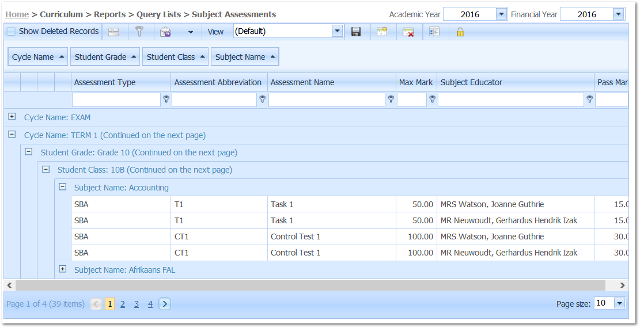Viewport: 640px width, 328px height.
Task: Open the Financial Year dropdown
Action: (618, 14)
